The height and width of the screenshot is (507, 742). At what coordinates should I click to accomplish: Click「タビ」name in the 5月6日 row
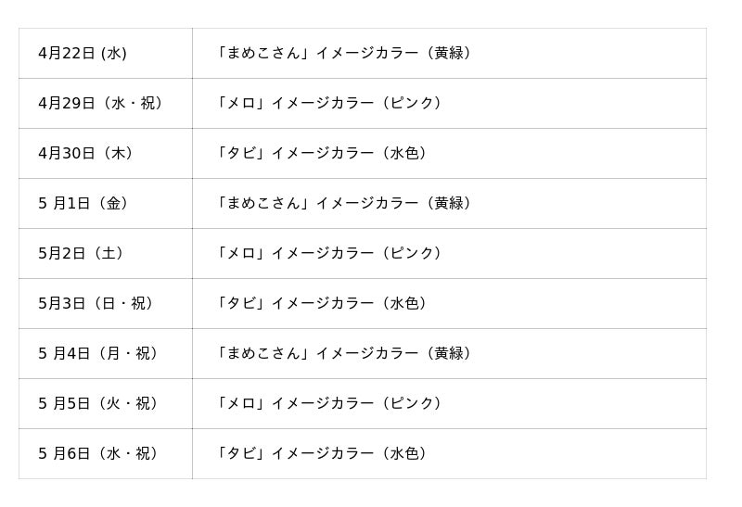(241, 454)
